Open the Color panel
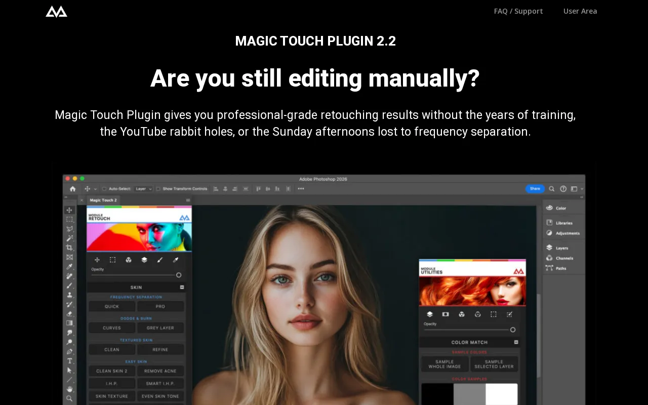The width and height of the screenshot is (648, 405). point(556,208)
